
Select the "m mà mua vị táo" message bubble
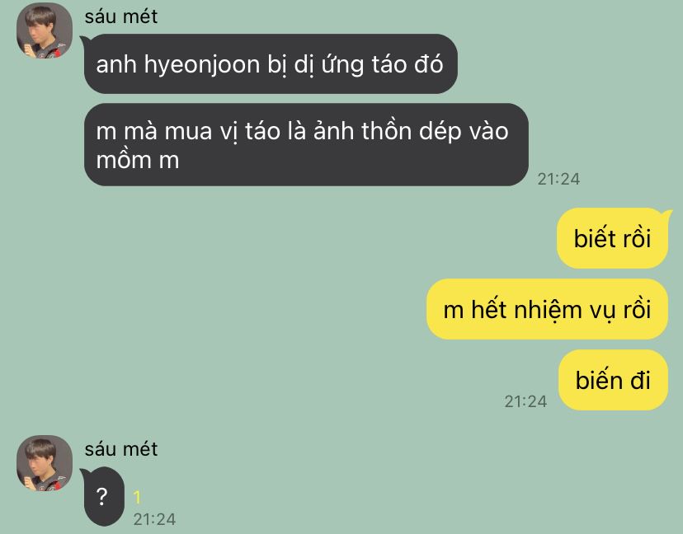[306, 144]
